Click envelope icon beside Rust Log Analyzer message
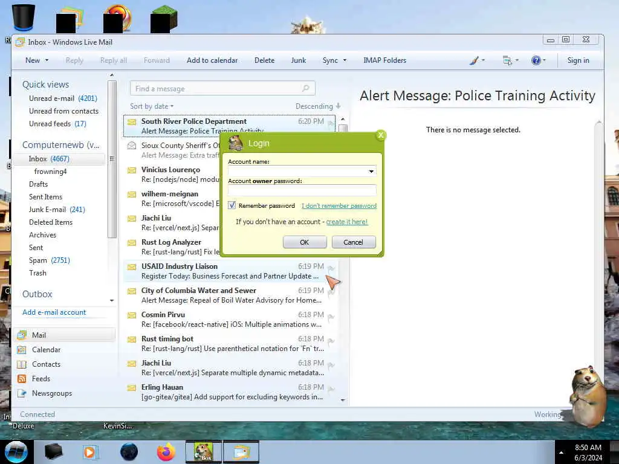Viewport: 619px width, 464px height. click(132, 242)
